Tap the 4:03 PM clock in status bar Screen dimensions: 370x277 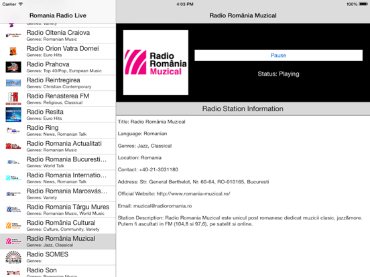click(185, 4)
